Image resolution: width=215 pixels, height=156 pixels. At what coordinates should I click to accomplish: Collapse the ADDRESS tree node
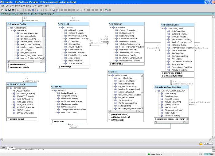[60, 27]
